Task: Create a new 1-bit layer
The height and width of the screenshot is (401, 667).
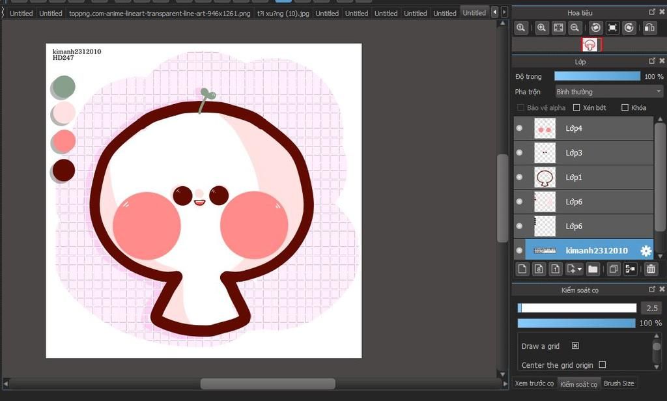Action: point(556,269)
